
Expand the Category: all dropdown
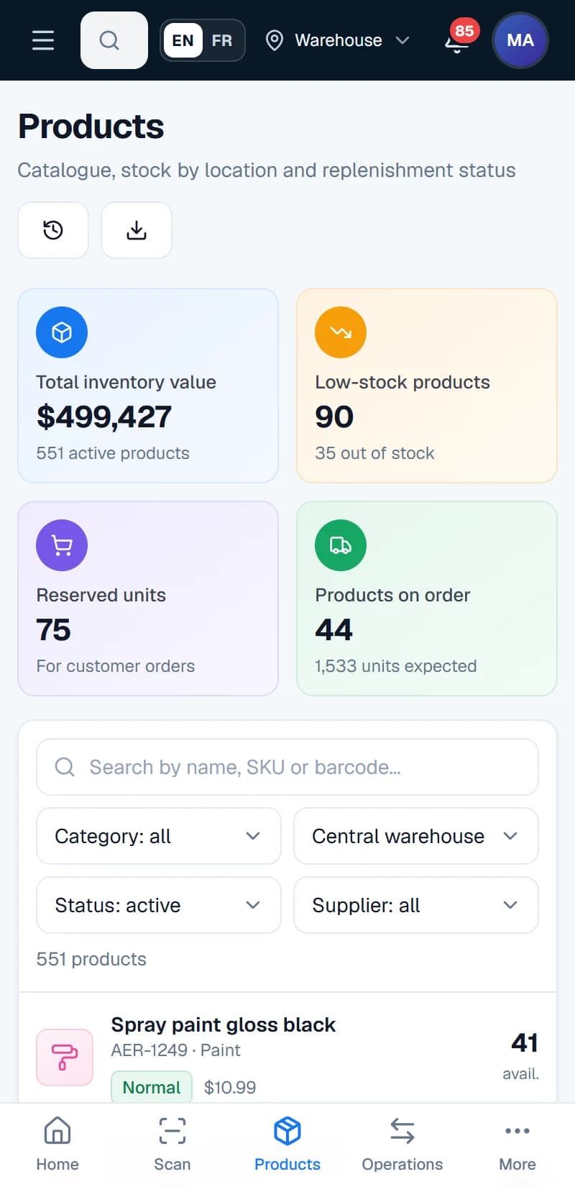(159, 836)
